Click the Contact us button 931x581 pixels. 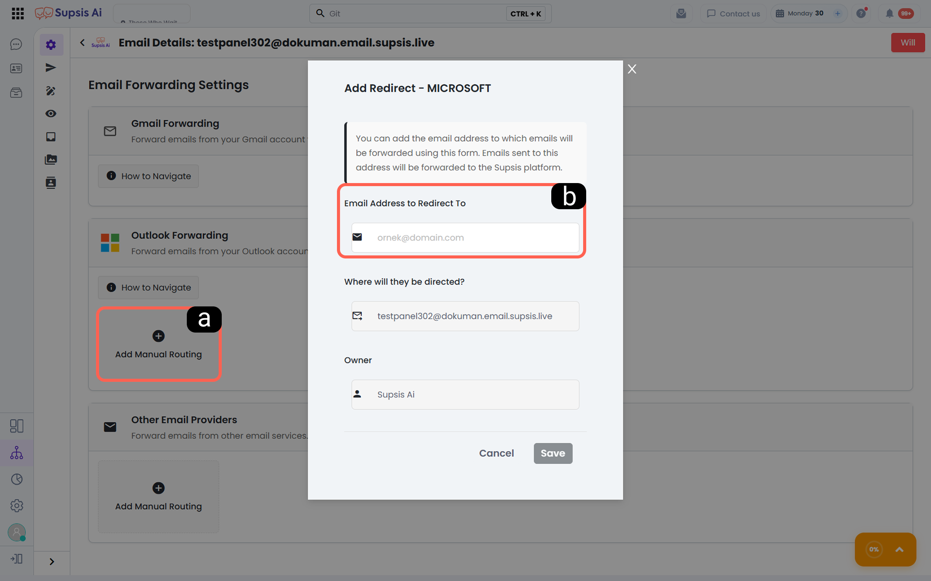[x=733, y=14]
